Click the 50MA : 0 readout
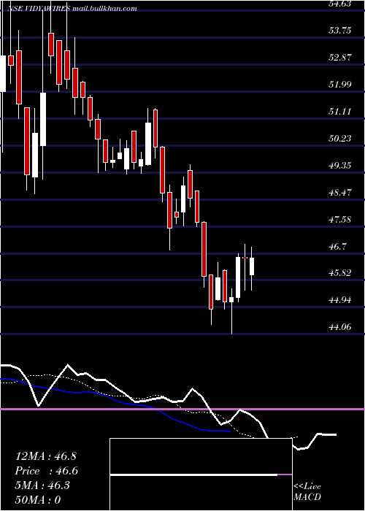365x511 pixels. pyautogui.click(x=38, y=500)
